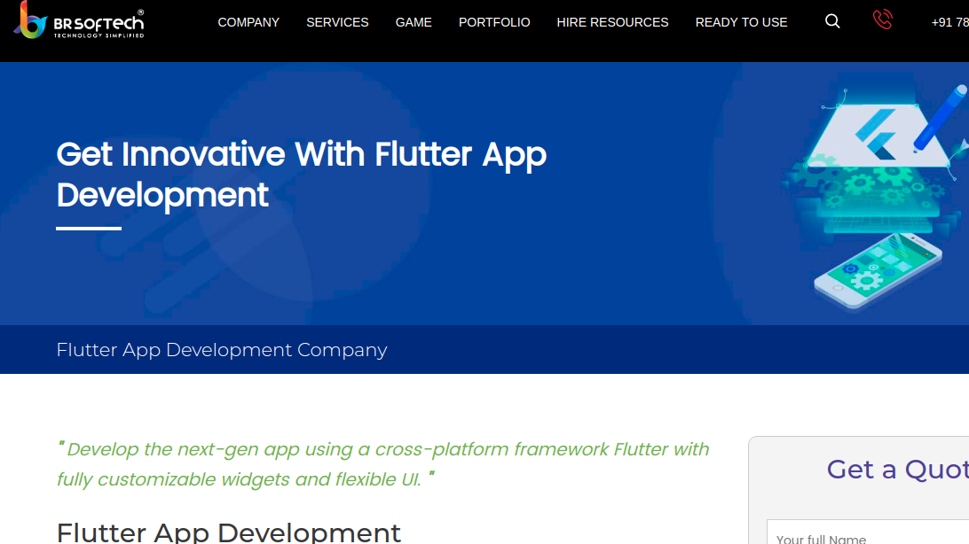Click the red phone call icon

(x=882, y=19)
